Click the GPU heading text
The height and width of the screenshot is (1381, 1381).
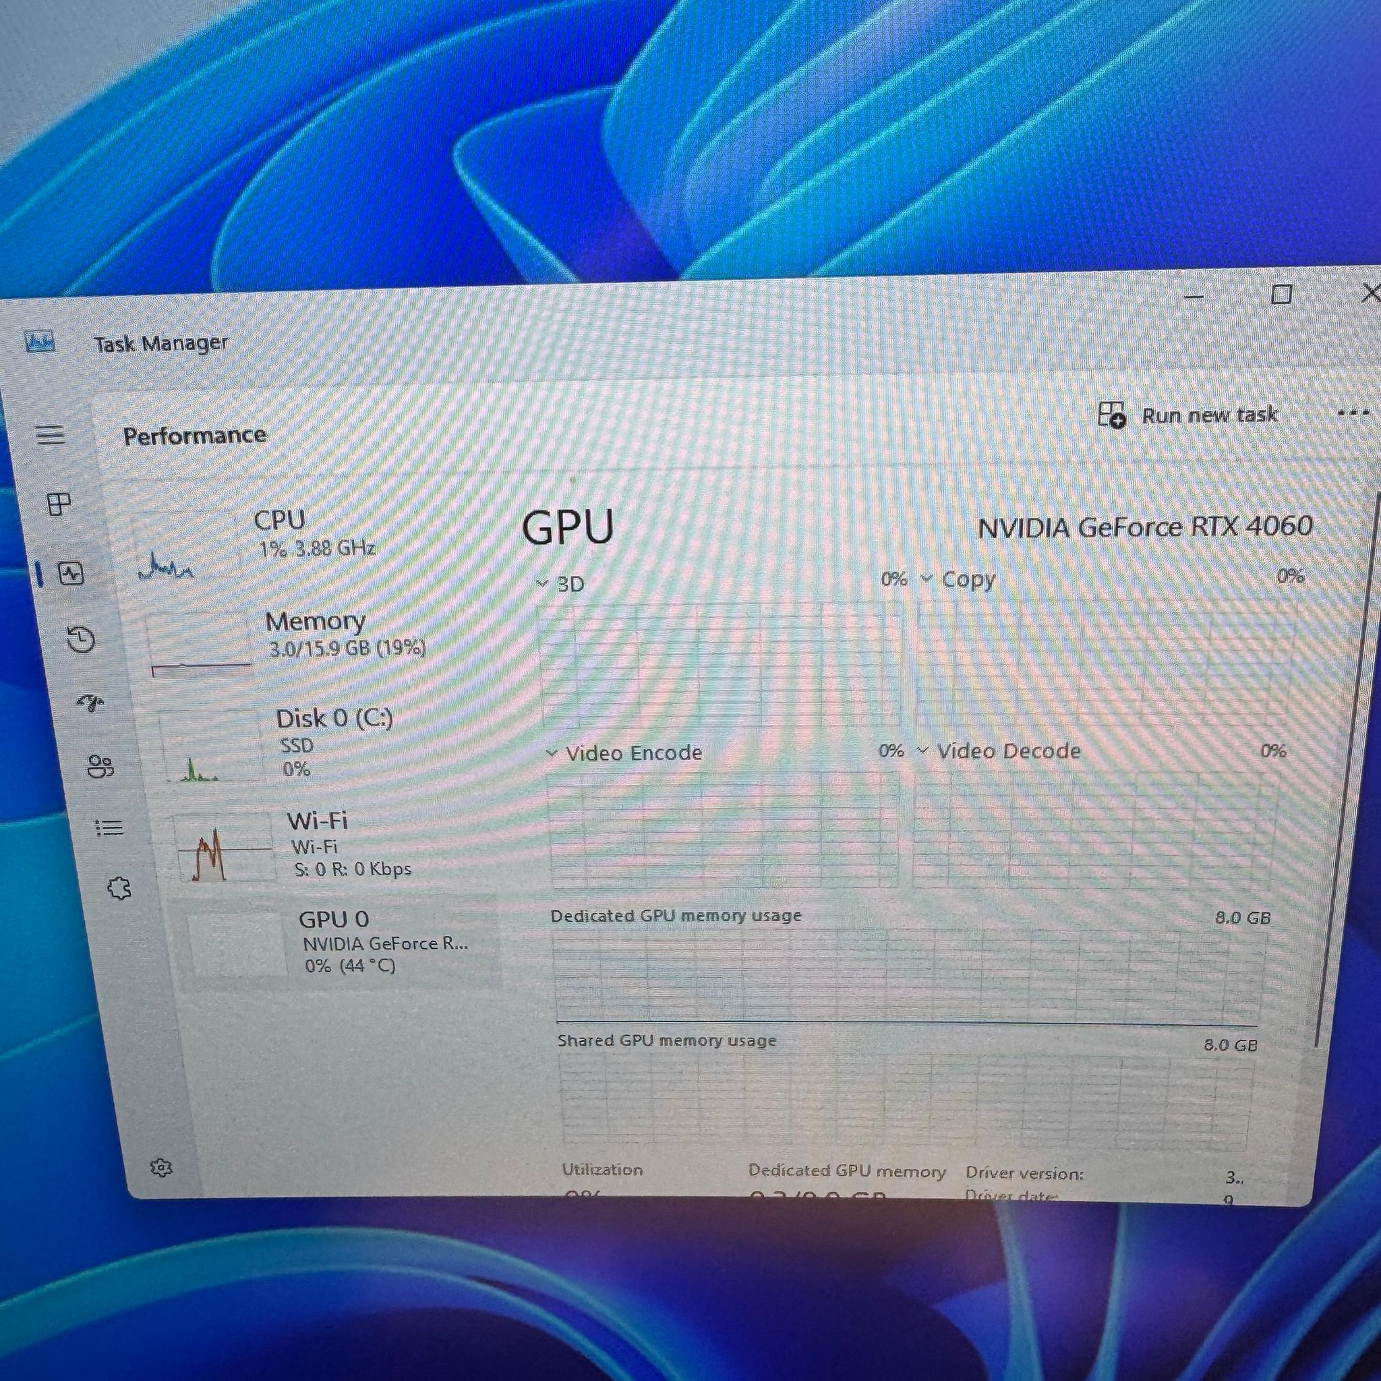568,527
